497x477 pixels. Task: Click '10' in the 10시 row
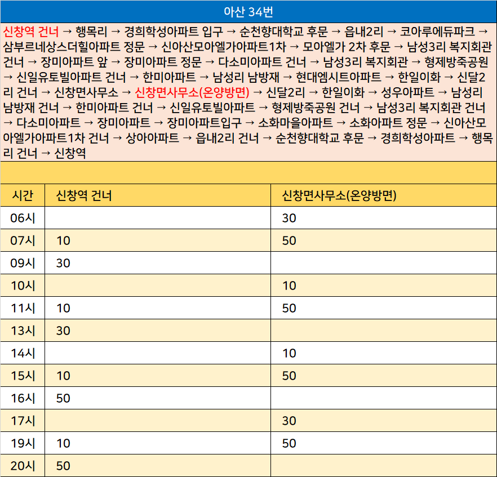289,286
